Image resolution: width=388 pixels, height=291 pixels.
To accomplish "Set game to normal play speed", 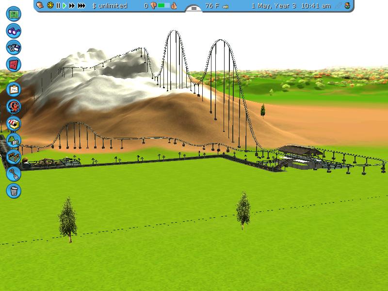I will coord(64,6).
